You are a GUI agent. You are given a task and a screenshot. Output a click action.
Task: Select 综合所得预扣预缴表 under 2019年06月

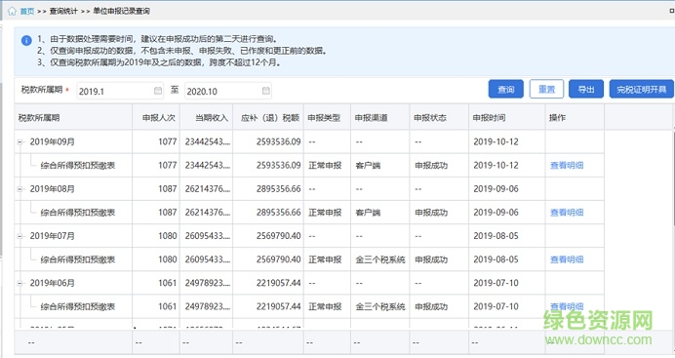[x=77, y=307]
